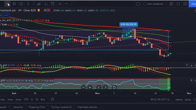Open the Без названия chart layout dropdown

click(x=155, y=4)
